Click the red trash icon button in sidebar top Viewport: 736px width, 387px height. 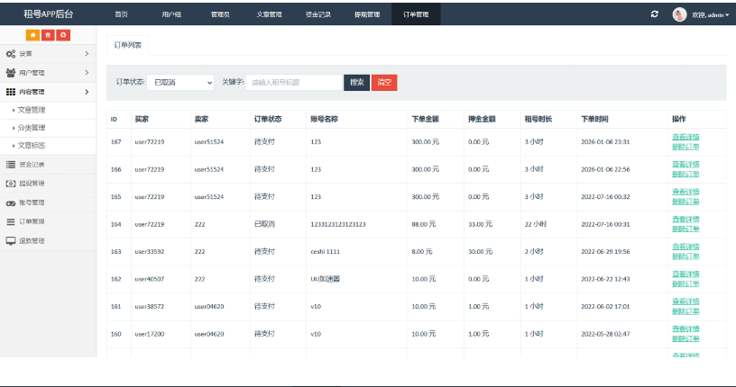48,35
